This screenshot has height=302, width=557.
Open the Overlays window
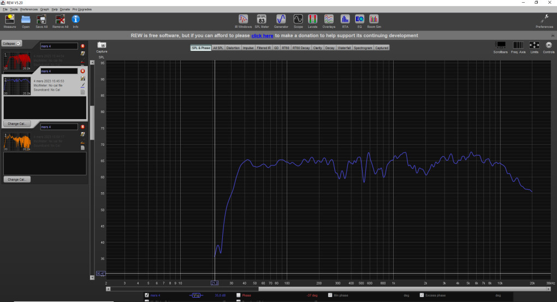[x=329, y=21]
